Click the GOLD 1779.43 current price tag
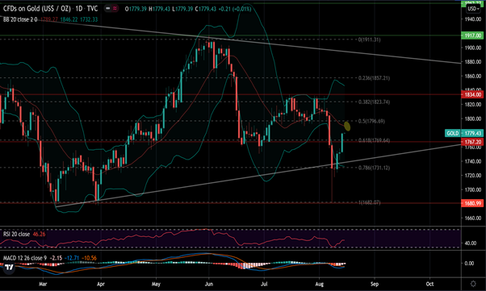 click(x=464, y=133)
